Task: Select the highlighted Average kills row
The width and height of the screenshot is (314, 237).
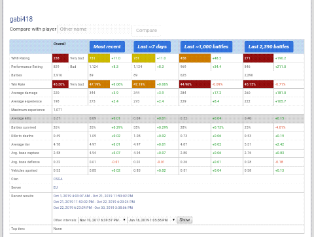Action: click(x=157, y=118)
